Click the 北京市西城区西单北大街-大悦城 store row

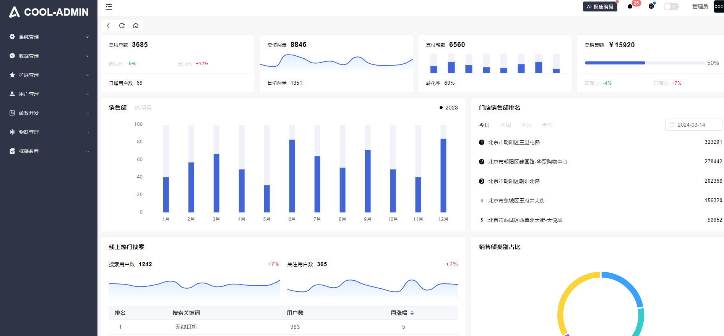tap(601, 220)
